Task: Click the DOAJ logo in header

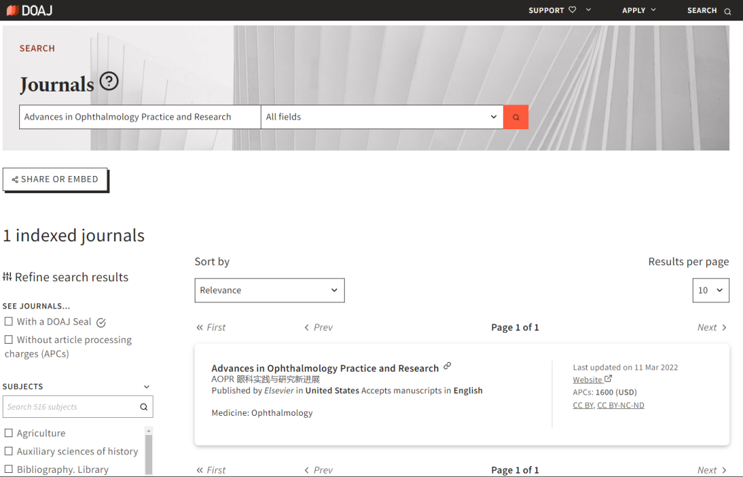Action: coord(29,10)
